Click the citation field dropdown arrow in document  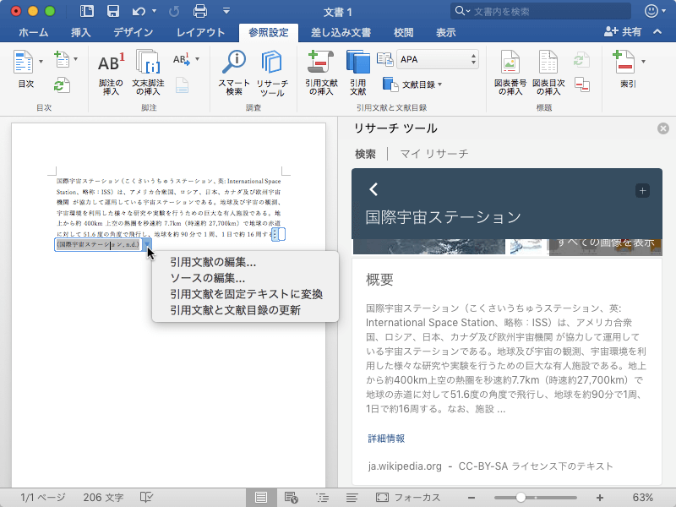[x=147, y=244]
